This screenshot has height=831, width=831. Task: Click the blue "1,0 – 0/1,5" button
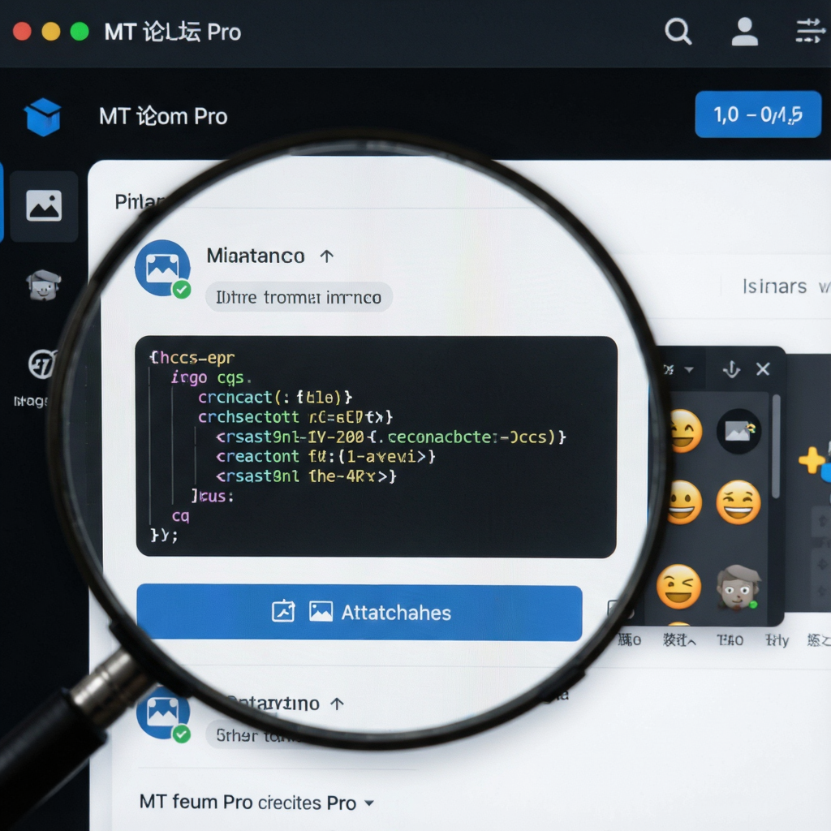[758, 114]
